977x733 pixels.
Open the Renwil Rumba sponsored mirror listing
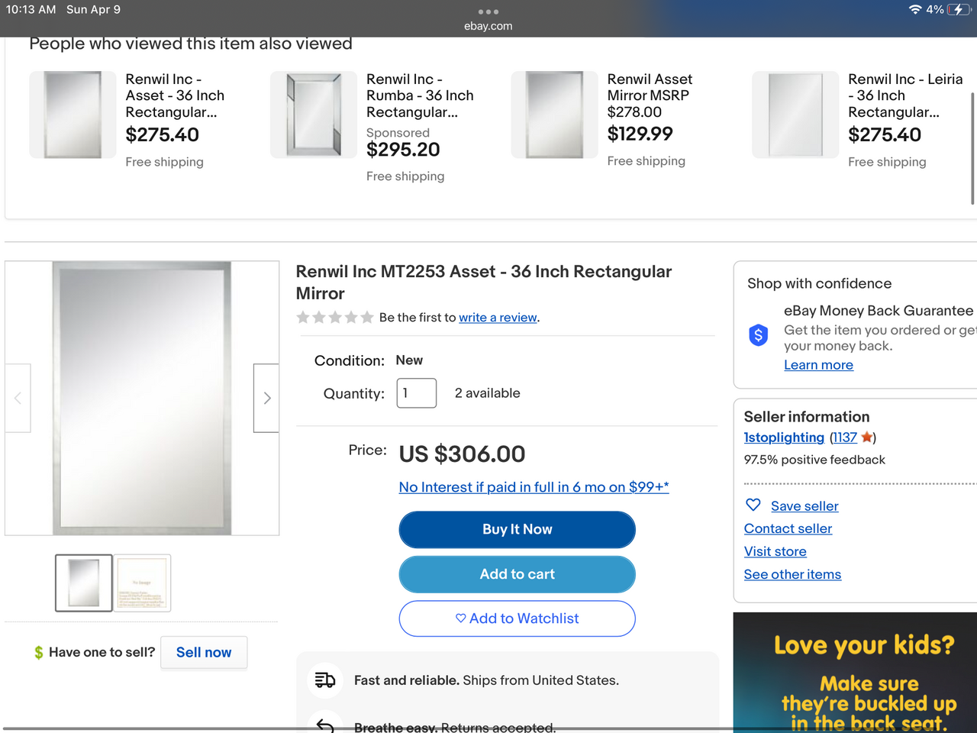[420, 95]
